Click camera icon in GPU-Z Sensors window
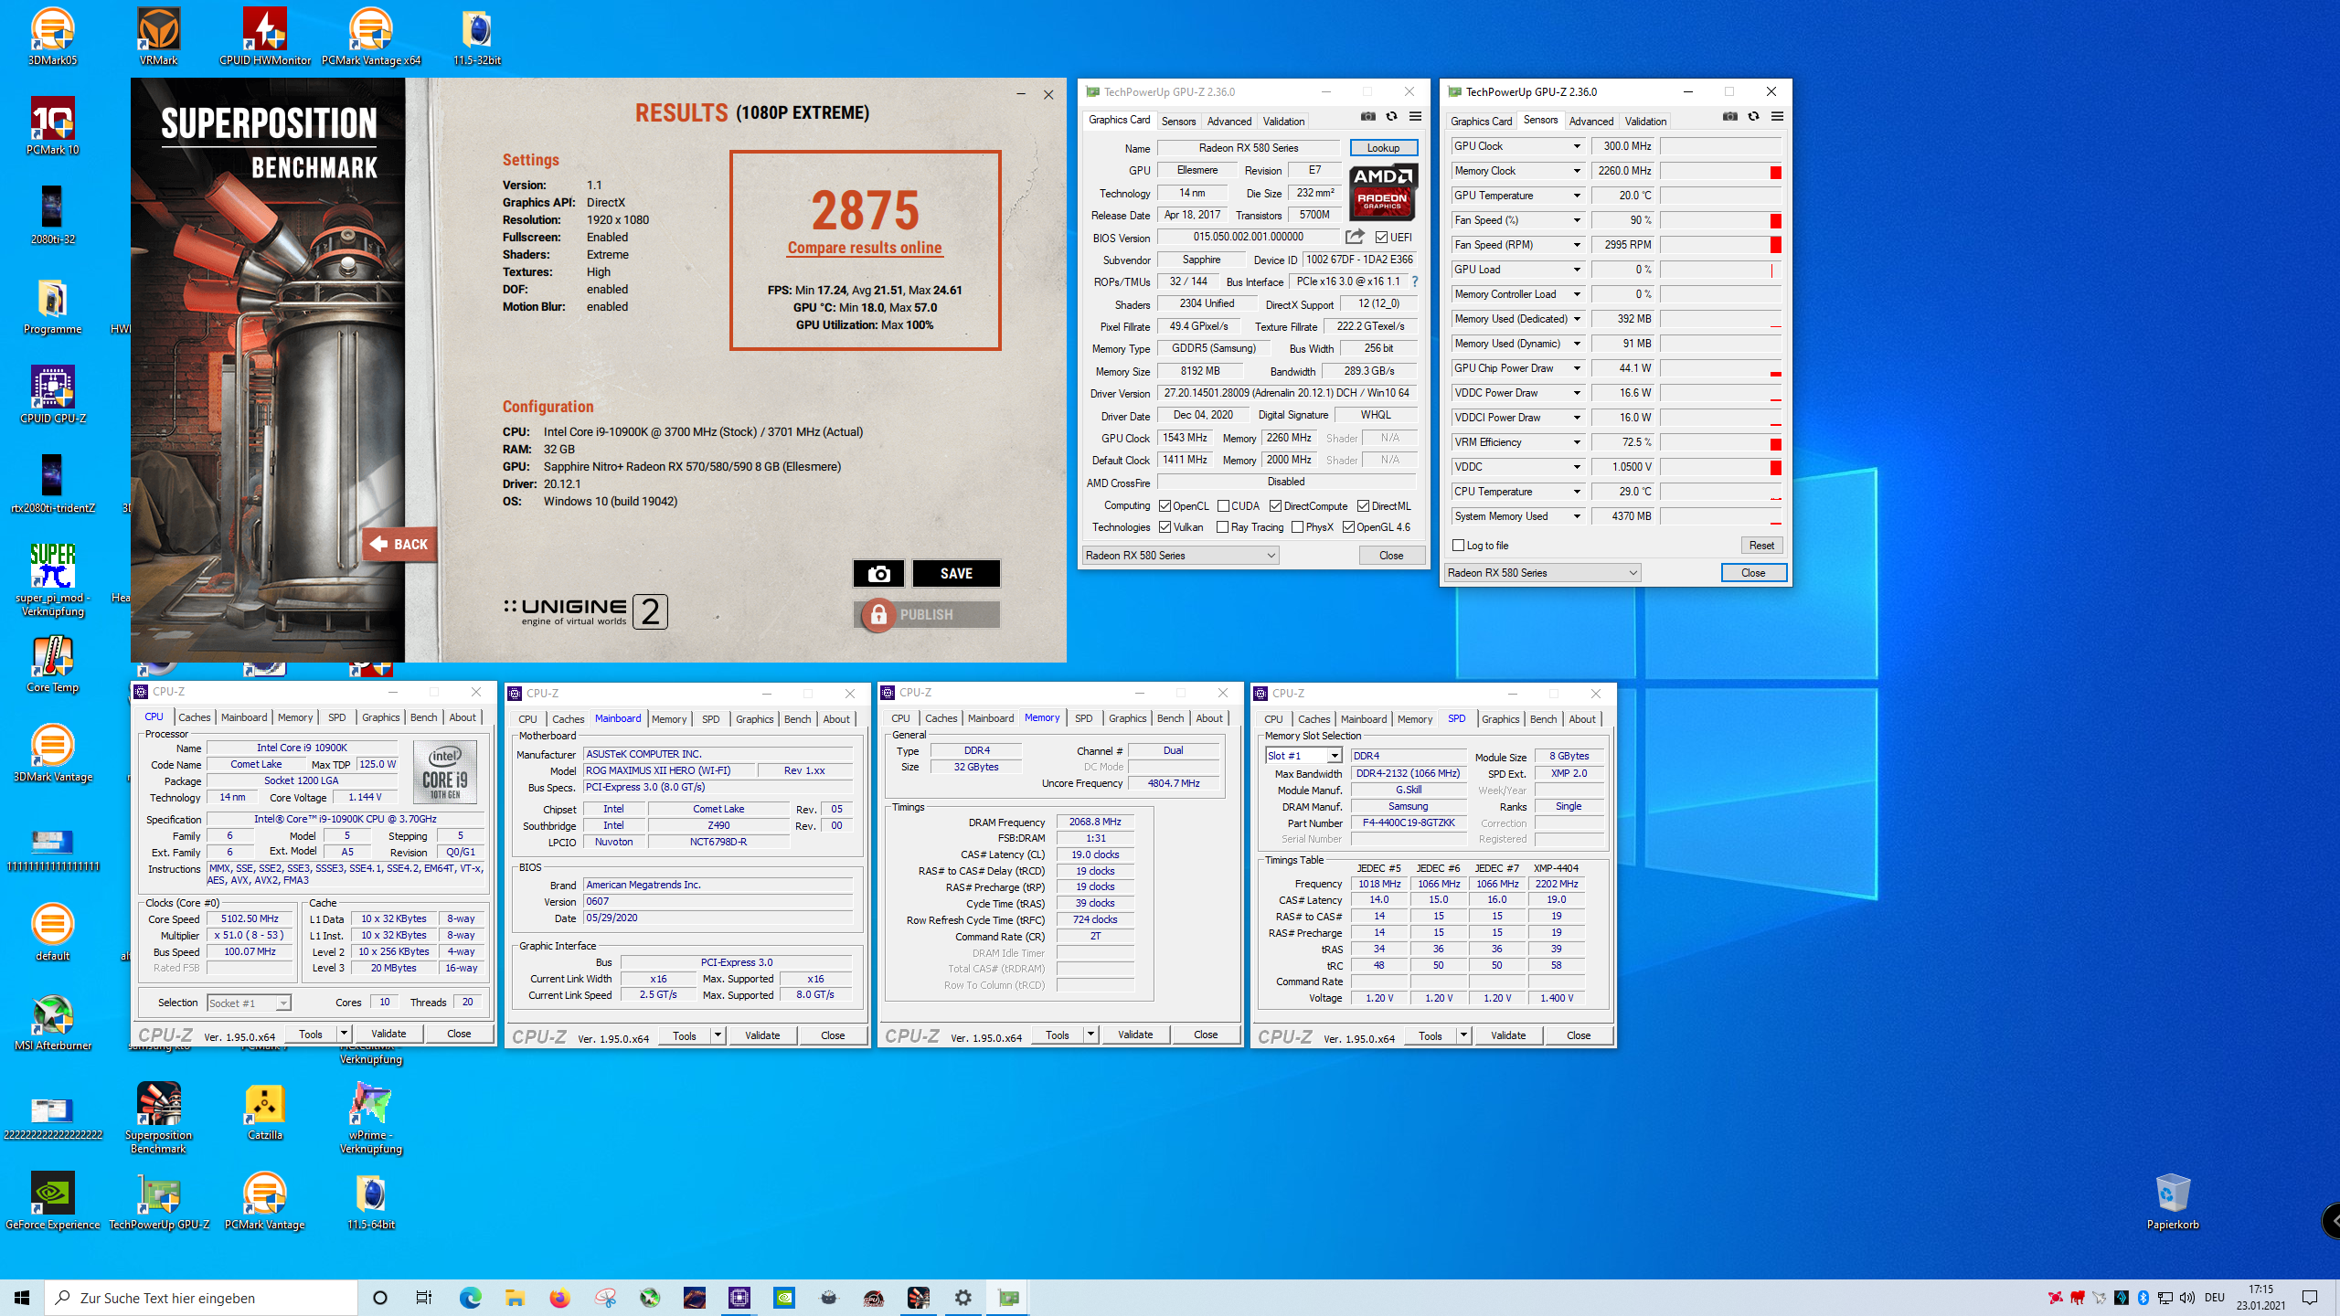The width and height of the screenshot is (2340, 1316). pyautogui.click(x=1729, y=116)
